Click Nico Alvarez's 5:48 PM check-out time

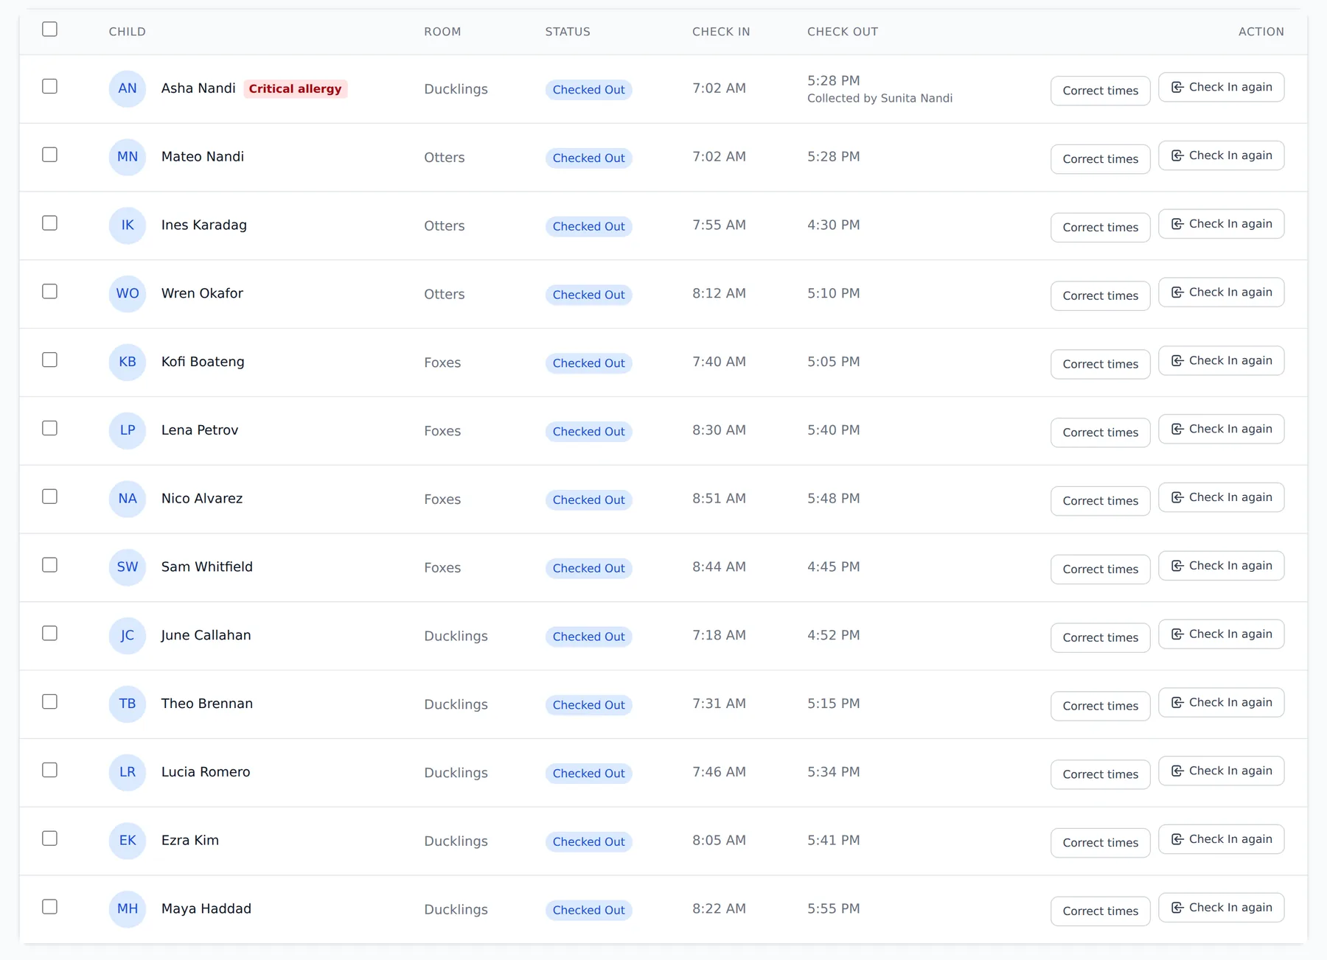(x=833, y=499)
